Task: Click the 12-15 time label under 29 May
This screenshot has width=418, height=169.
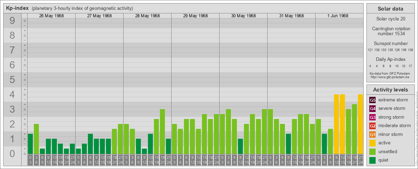Action: [198, 161]
